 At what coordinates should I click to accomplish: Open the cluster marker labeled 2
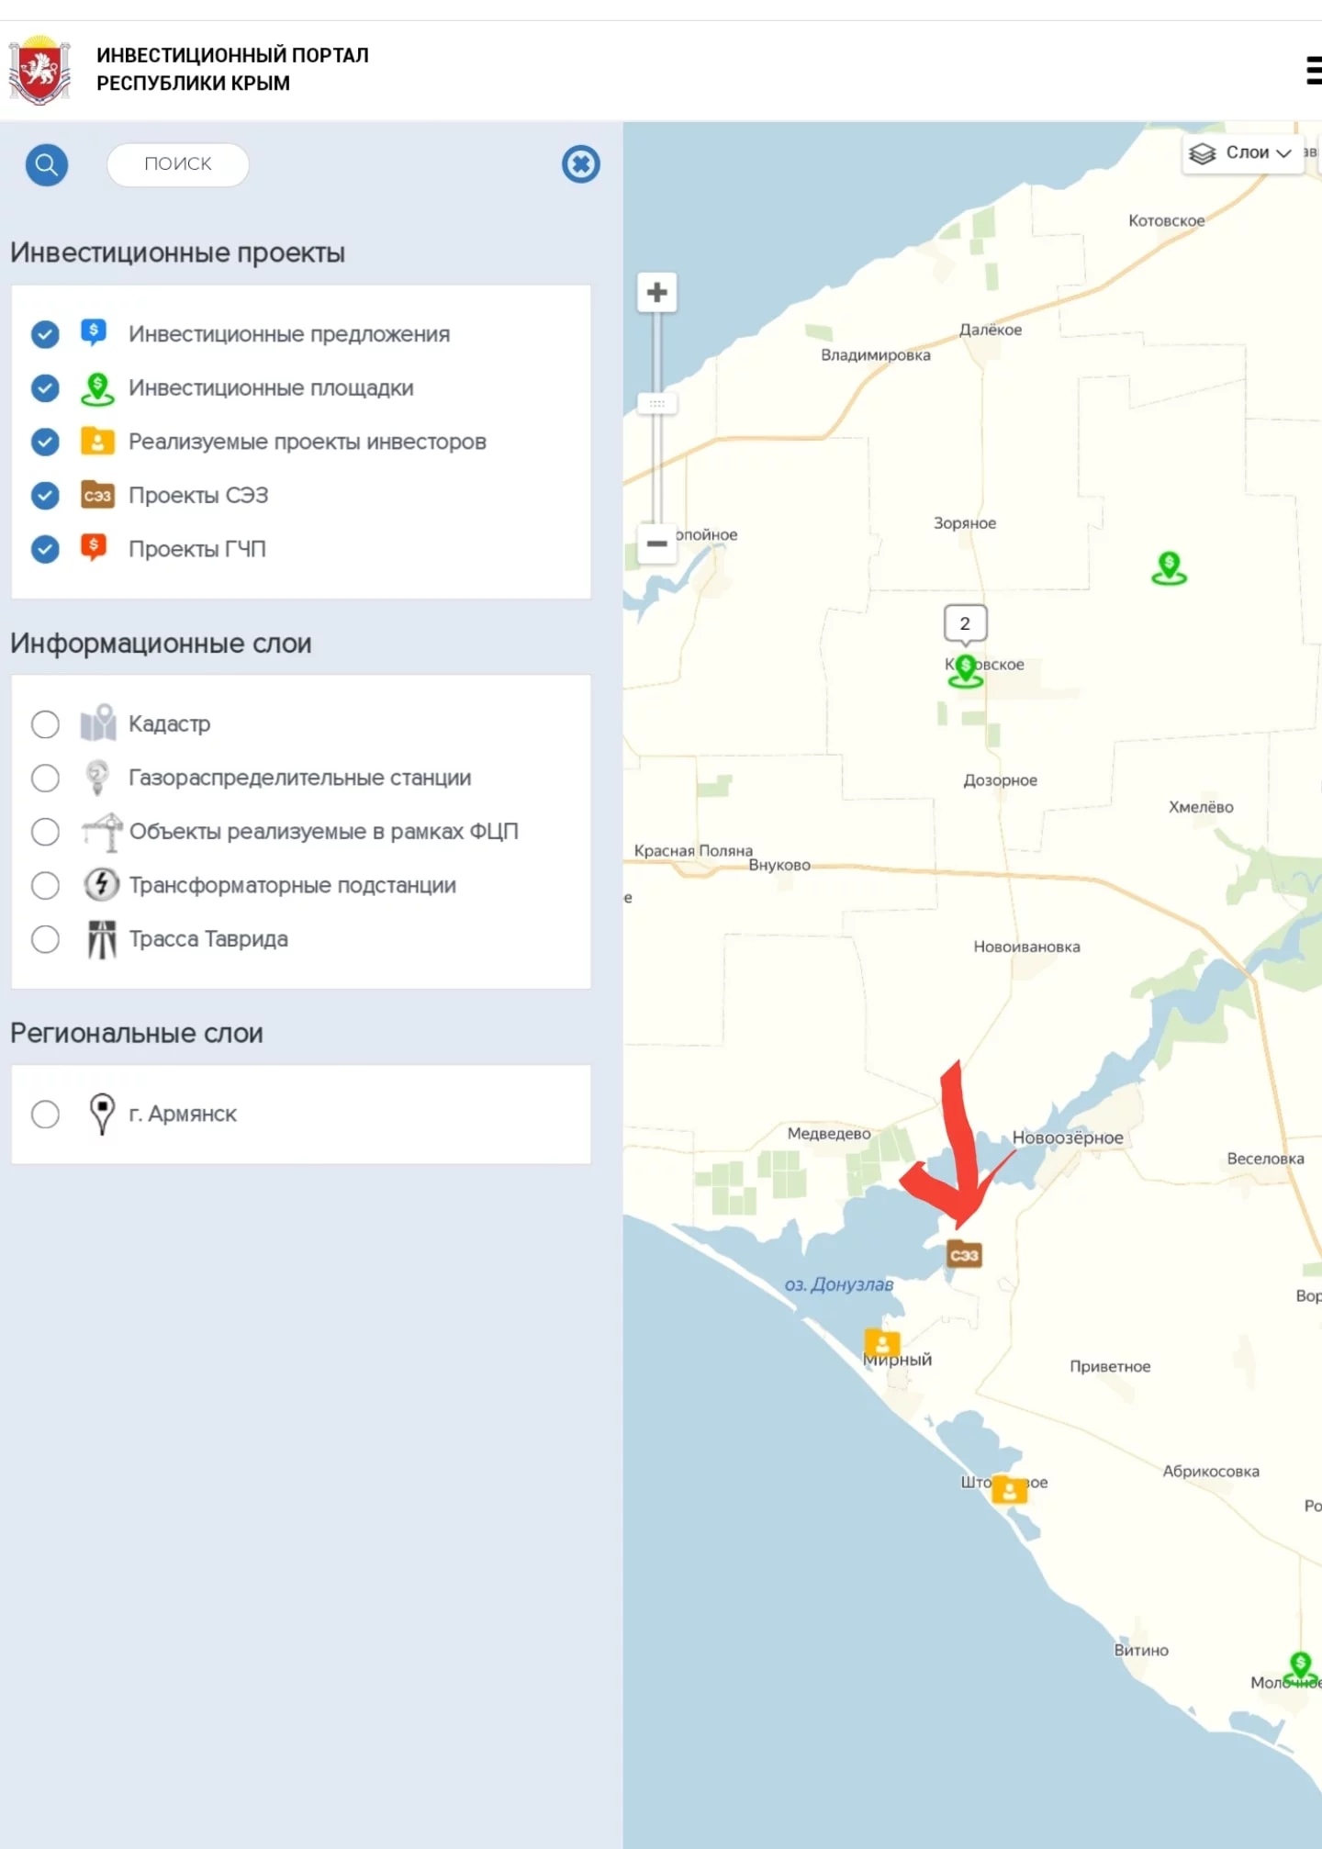coord(965,623)
